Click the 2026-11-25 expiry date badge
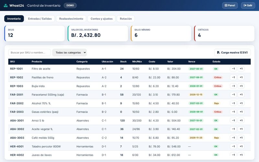The height and width of the screenshot is (162, 259). [x=196, y=138]
